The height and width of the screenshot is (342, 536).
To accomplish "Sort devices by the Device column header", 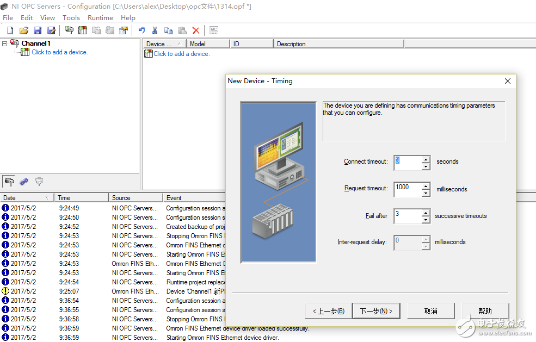I will click(x=164, y=43).
